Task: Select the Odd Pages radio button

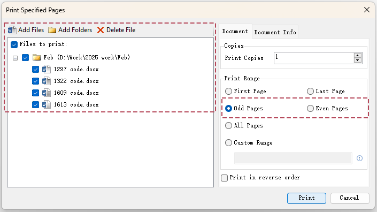Action: point(228,108)
